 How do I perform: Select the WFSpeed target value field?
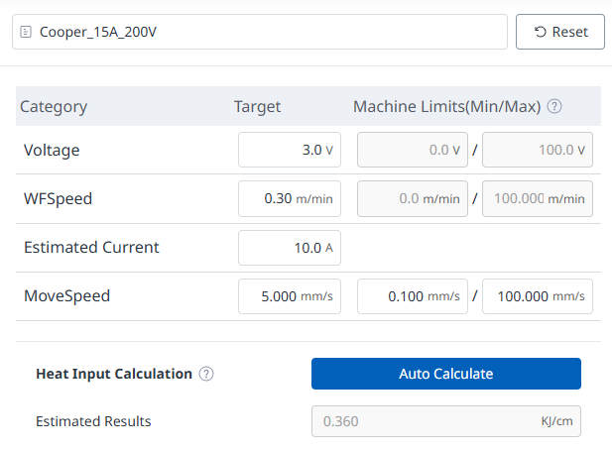[x=289, y=198]
